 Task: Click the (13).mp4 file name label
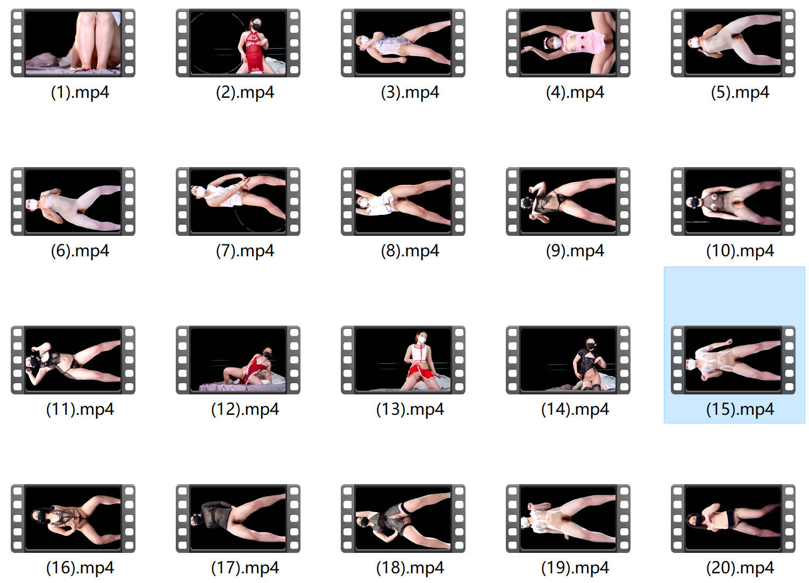click(x=410, y=409)
